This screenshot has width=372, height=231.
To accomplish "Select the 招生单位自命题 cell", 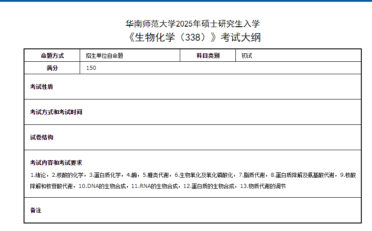I will [x=130, y=56].
